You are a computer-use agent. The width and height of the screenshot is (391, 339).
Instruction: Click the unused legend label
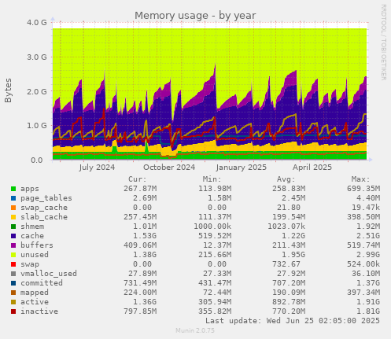pos(35,255)
